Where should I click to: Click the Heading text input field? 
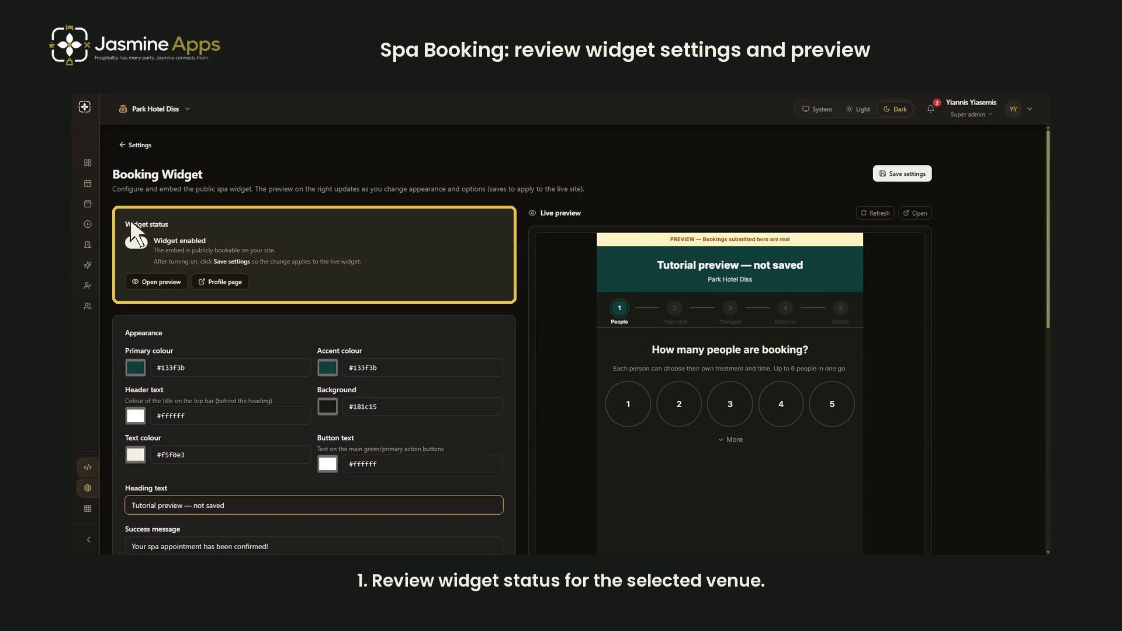(x=314, y=505)
